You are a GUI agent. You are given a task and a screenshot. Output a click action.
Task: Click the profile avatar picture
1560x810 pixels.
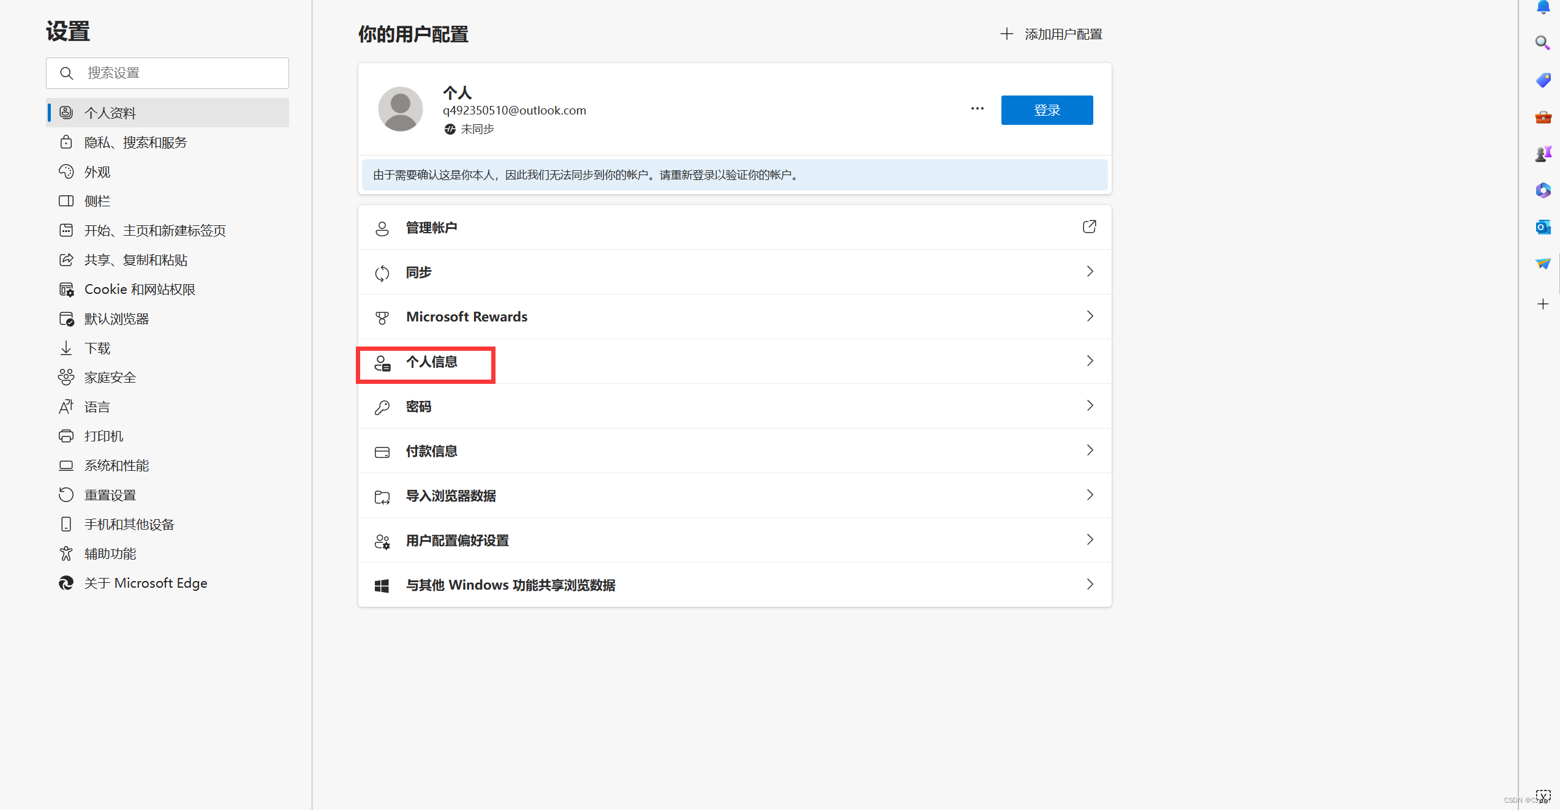tap(400, 109)
